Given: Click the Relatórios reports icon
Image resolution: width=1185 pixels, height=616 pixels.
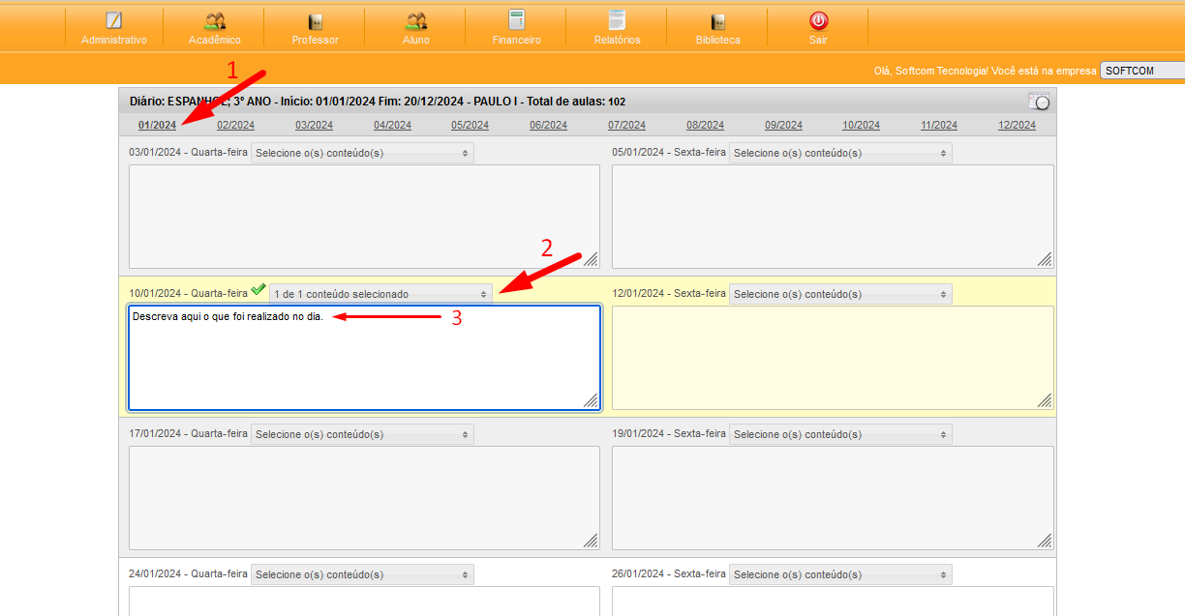Looking at the screenshot, I should point(617,20).
